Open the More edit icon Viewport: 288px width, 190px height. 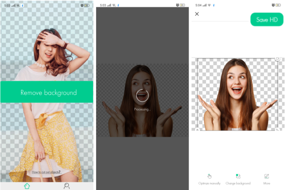point(266,176)
